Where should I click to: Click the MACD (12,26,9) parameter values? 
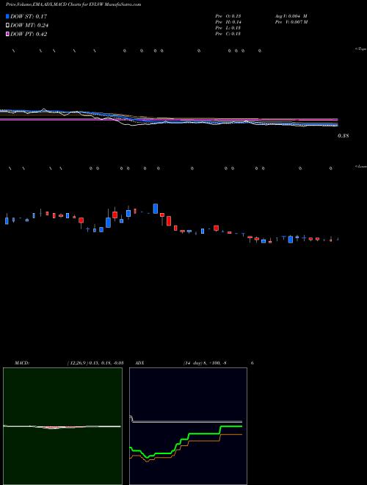click(x=95, y=363)
